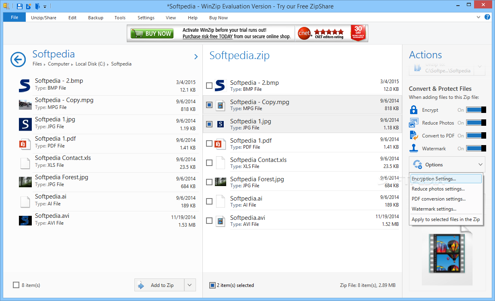
Task: Open the Add to Zip dropdown arrow
Action: (x=190, y=285)
